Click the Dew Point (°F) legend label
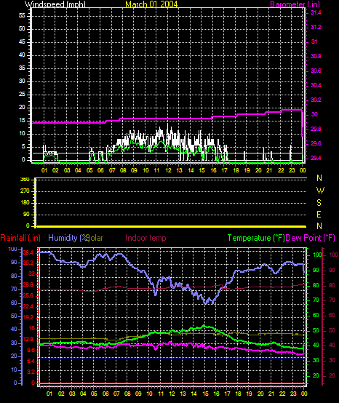 pyautogui.click(x=310, y=238)
